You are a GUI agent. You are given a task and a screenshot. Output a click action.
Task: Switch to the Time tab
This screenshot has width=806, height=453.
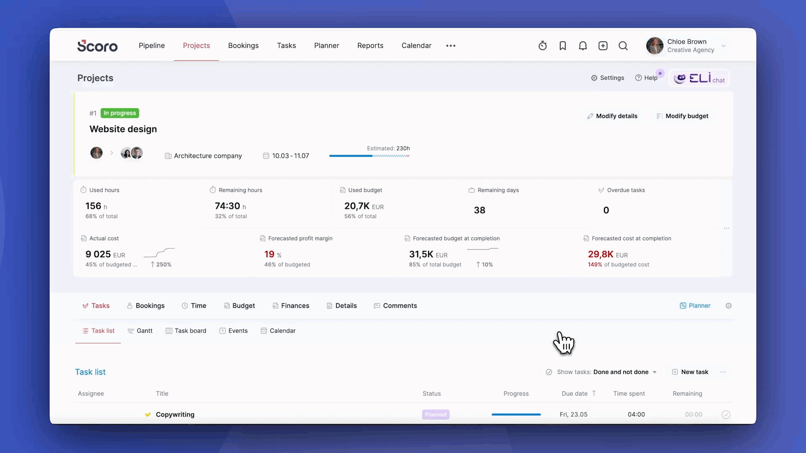click(x=194, y=306)
